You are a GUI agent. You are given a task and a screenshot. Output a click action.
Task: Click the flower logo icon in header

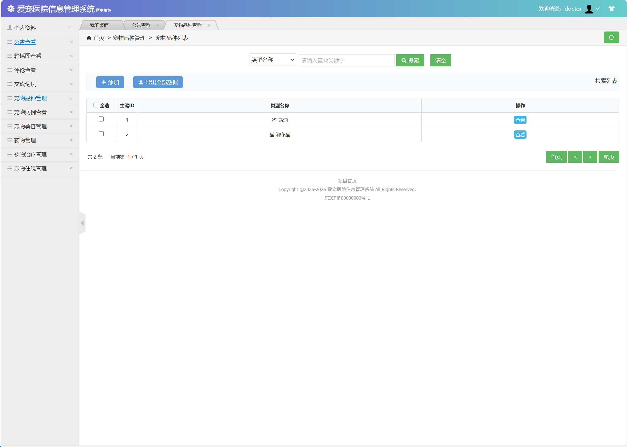point(11,9)
